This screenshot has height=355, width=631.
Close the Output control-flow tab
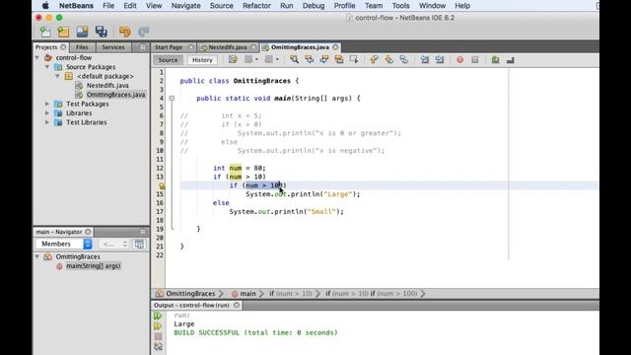pos(237,305)
